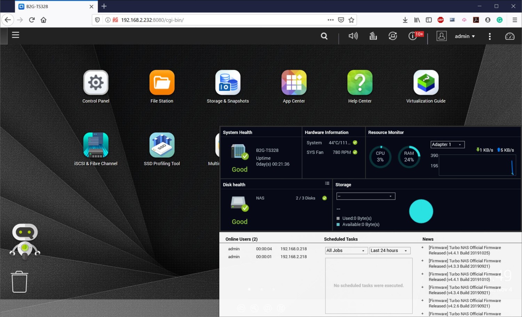This screenshot has height=317, width=522.
Task: Click the Resource Monitor header
Action: coord(386,132)
